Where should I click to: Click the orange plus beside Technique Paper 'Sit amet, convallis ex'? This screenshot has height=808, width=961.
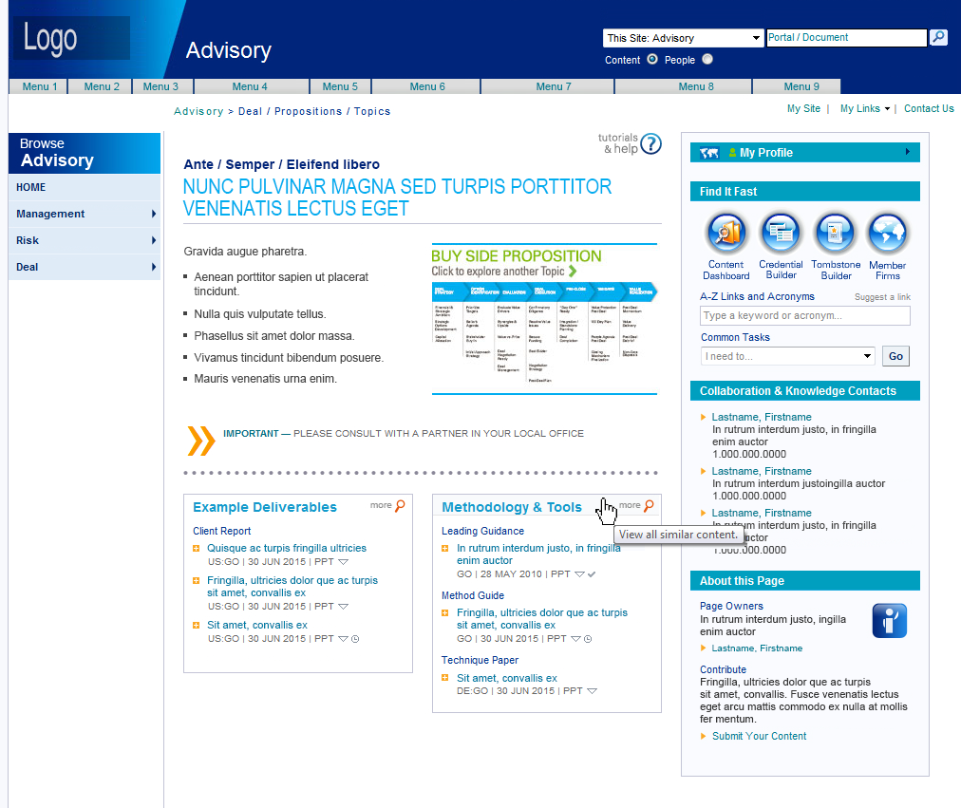(445, 678)
